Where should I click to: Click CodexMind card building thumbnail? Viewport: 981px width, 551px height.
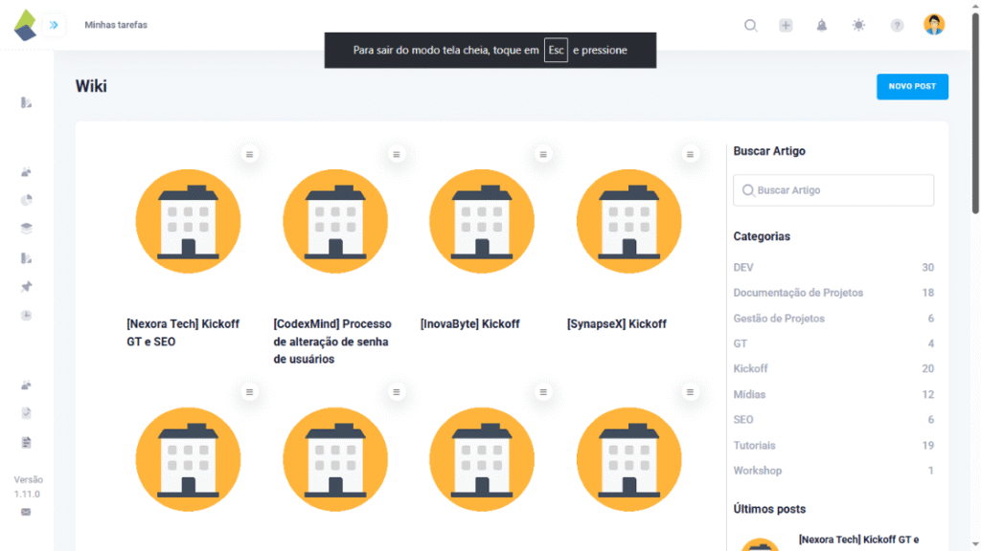(x=335, y=221)
